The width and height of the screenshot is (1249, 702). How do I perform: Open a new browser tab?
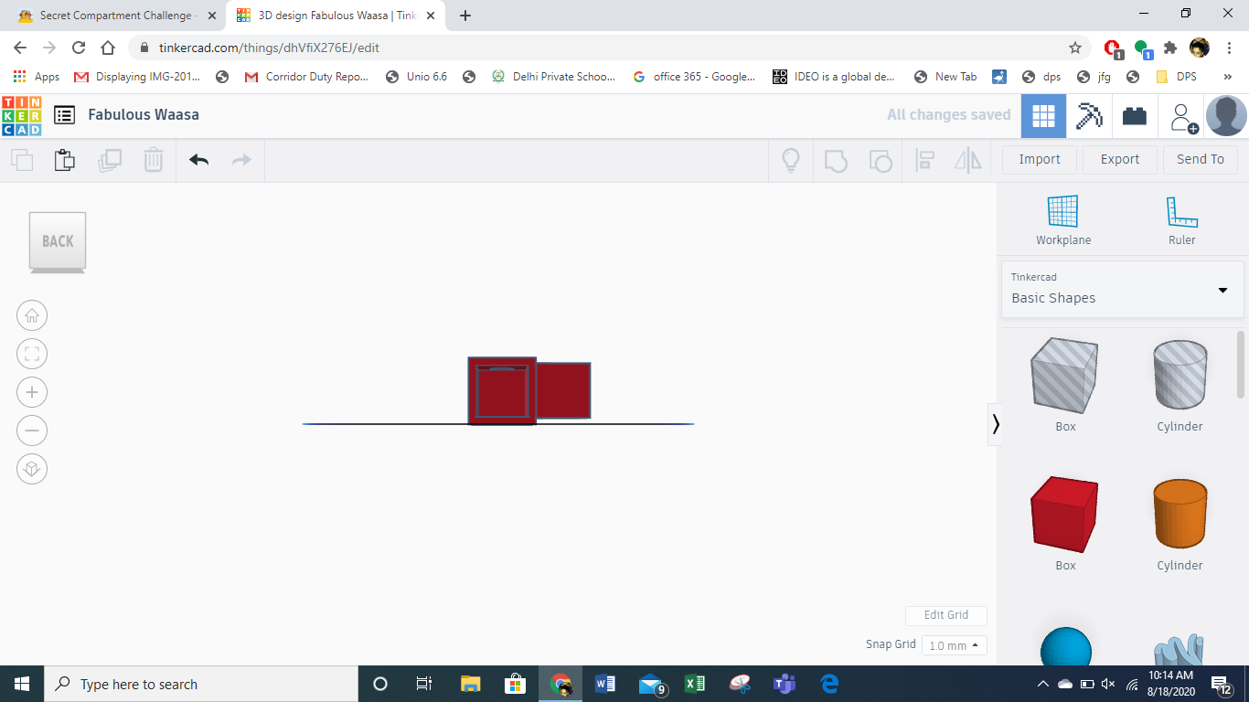[x=465, y=16]
